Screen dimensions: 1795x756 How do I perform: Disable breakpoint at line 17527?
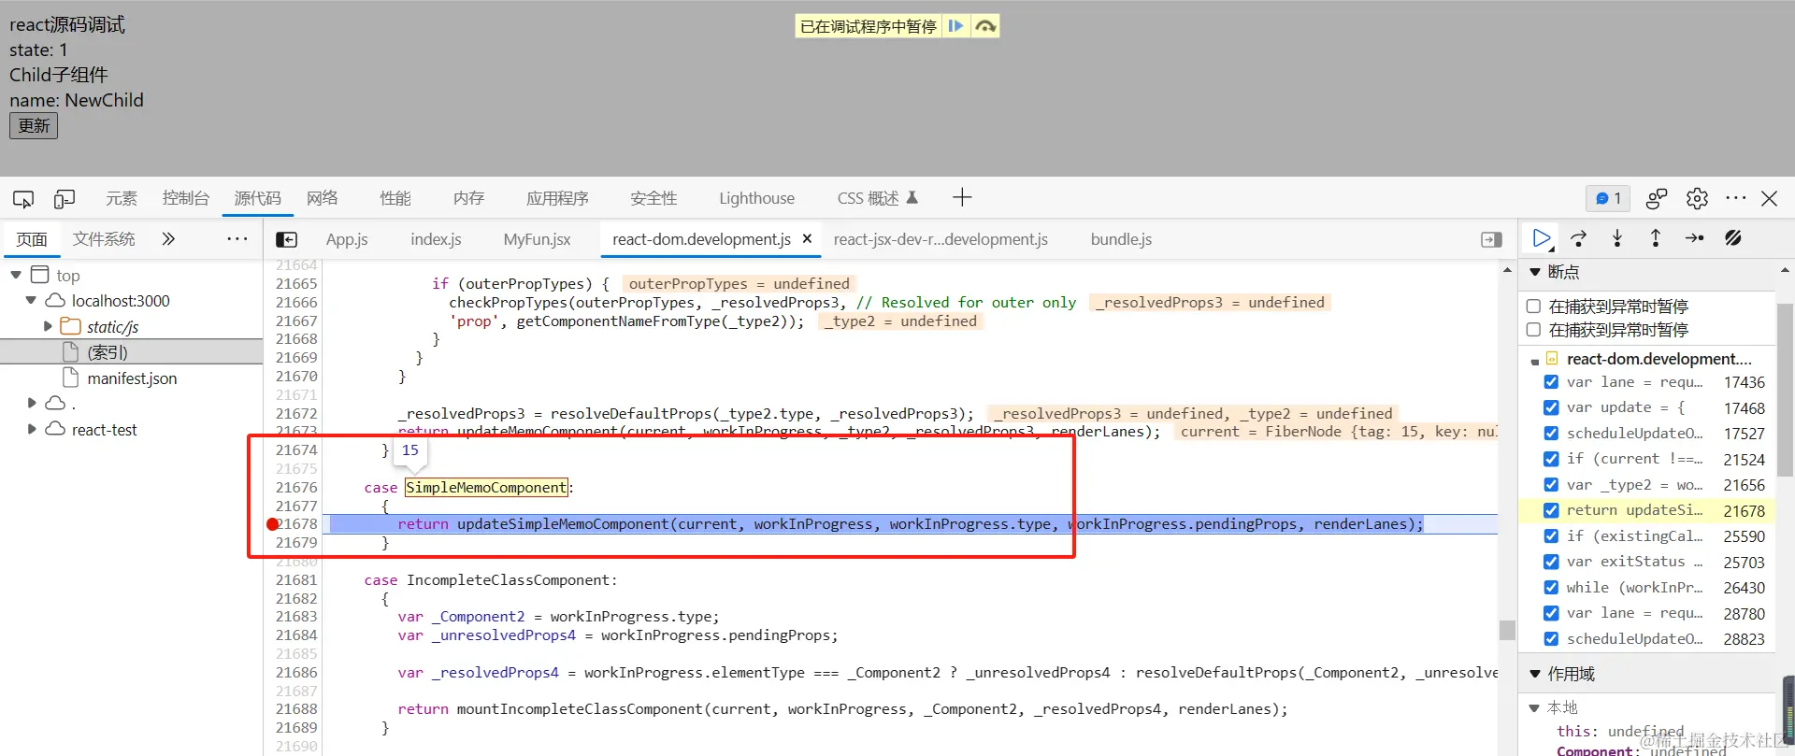(x=1551, y=433)
